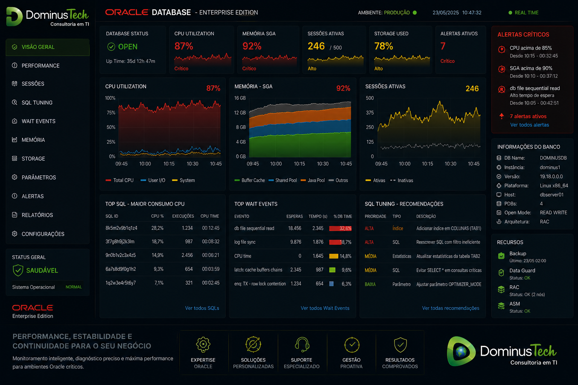Click the Buffer Cache legend swatch
Screen dimensions: 578x385
237,180
